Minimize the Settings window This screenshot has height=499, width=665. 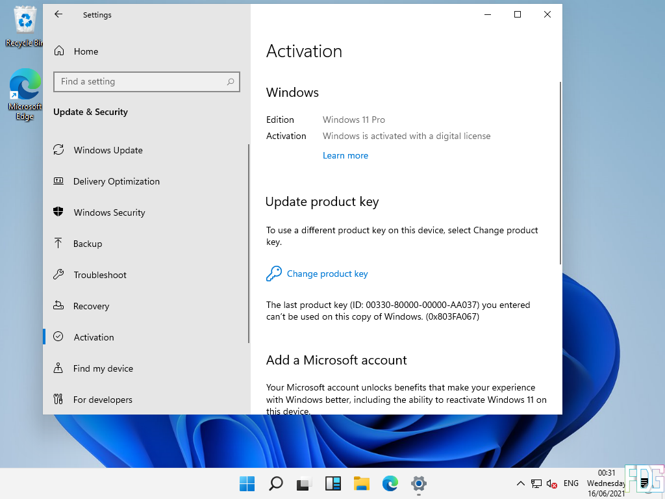pos(488,14)
